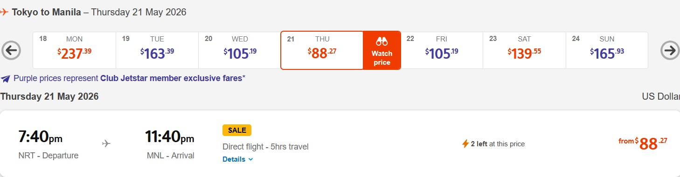
Task: Click the purple paper plane Club Jetstar icon
Action: point(6,78)
